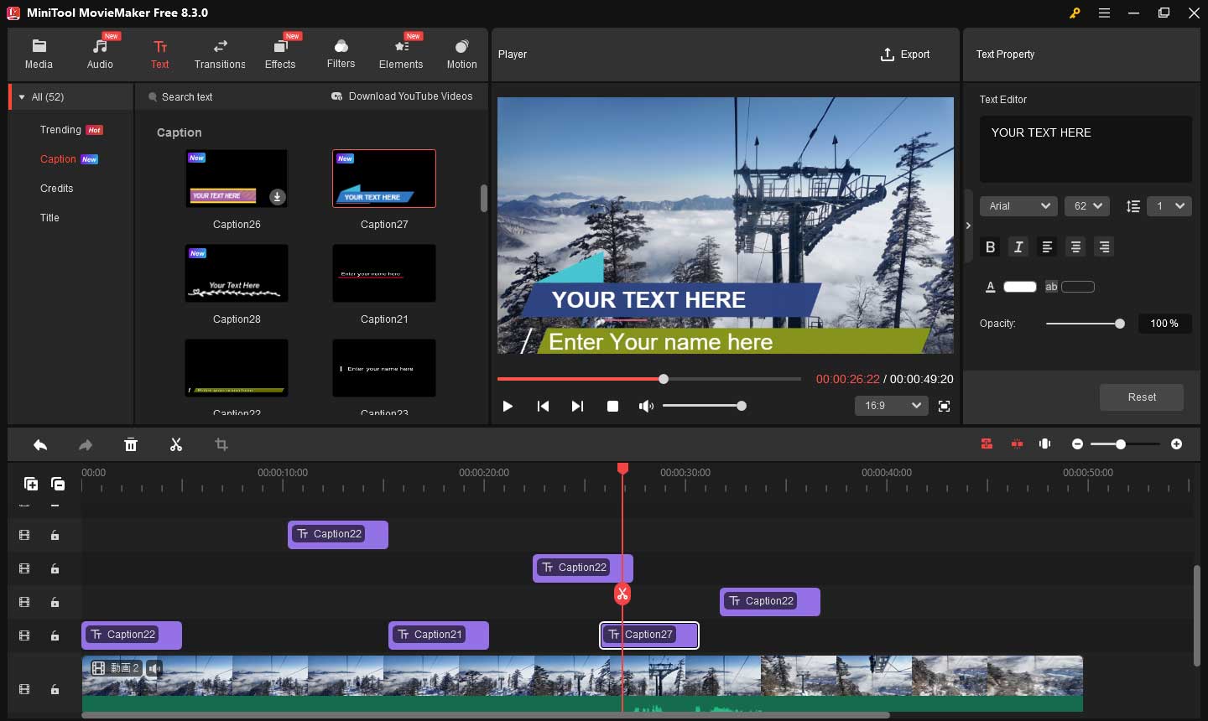Enter full screen preview
The height and width of the screenshot is (721, 1208).
(x=945, y=406)
